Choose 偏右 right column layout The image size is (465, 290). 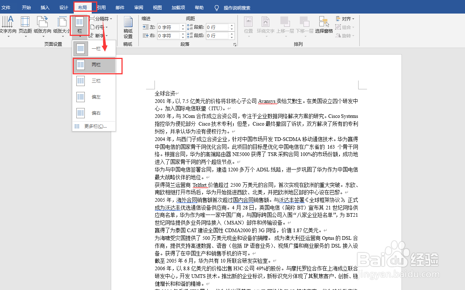[x=94, y=113]
